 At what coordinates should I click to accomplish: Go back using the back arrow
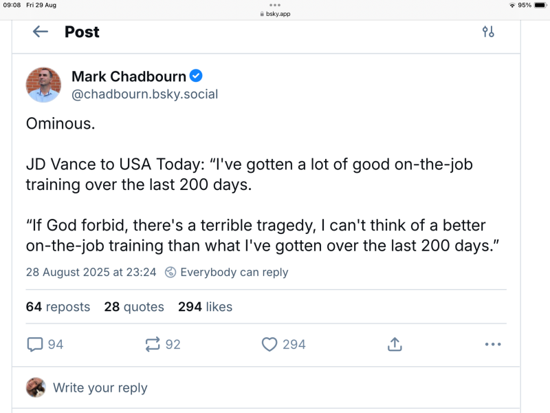tap(40, 32)
